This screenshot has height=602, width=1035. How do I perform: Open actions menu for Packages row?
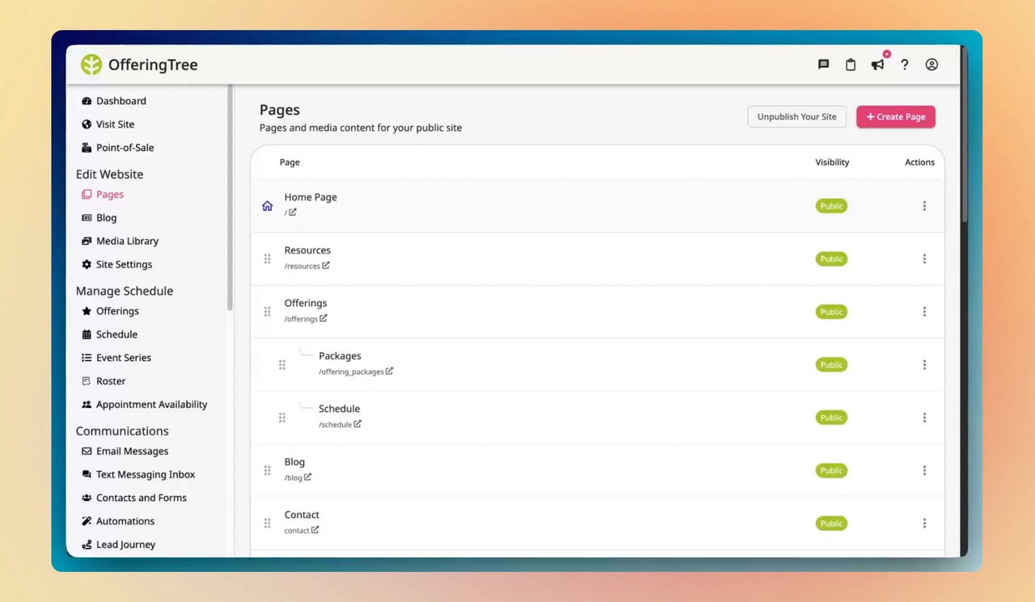pos(924,364)
